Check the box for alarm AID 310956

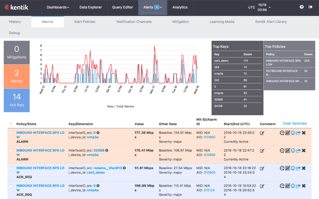coord(11,151)
